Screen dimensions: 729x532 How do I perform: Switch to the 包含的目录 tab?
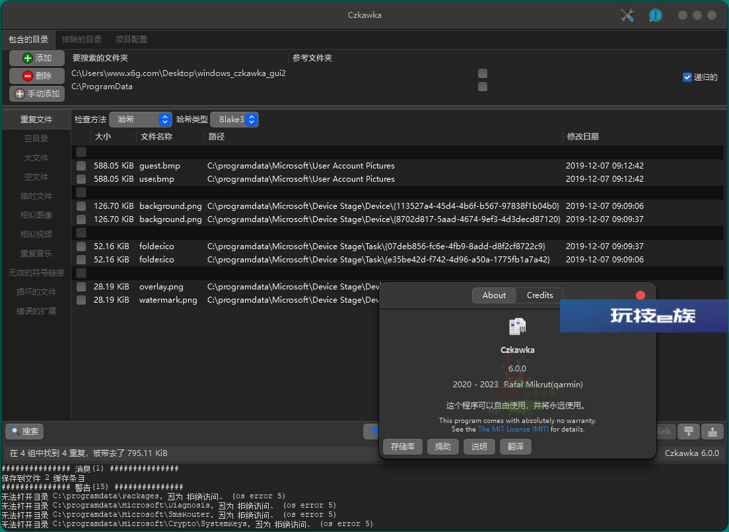(x=28, y=40)
